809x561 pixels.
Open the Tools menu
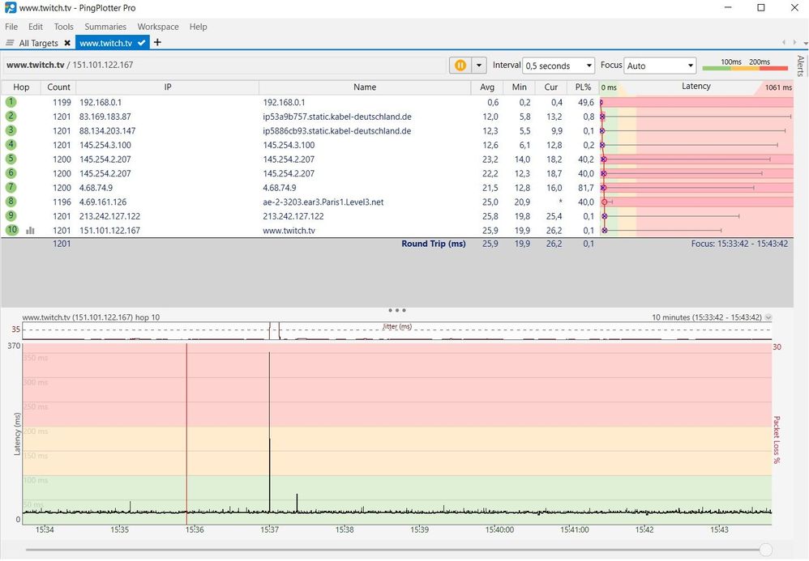click(x=63, y=27)
